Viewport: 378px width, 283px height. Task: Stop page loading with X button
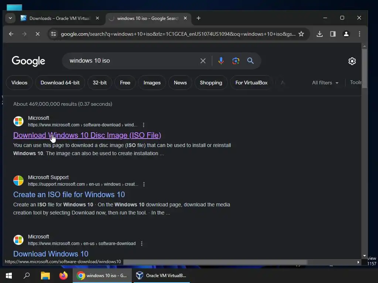click(37, 34)
